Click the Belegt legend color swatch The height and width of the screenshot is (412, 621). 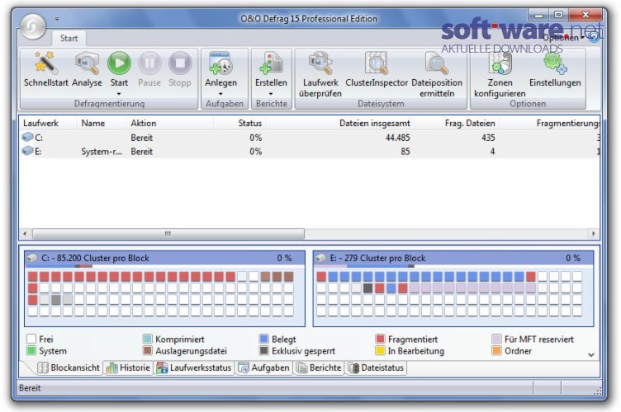263,339
